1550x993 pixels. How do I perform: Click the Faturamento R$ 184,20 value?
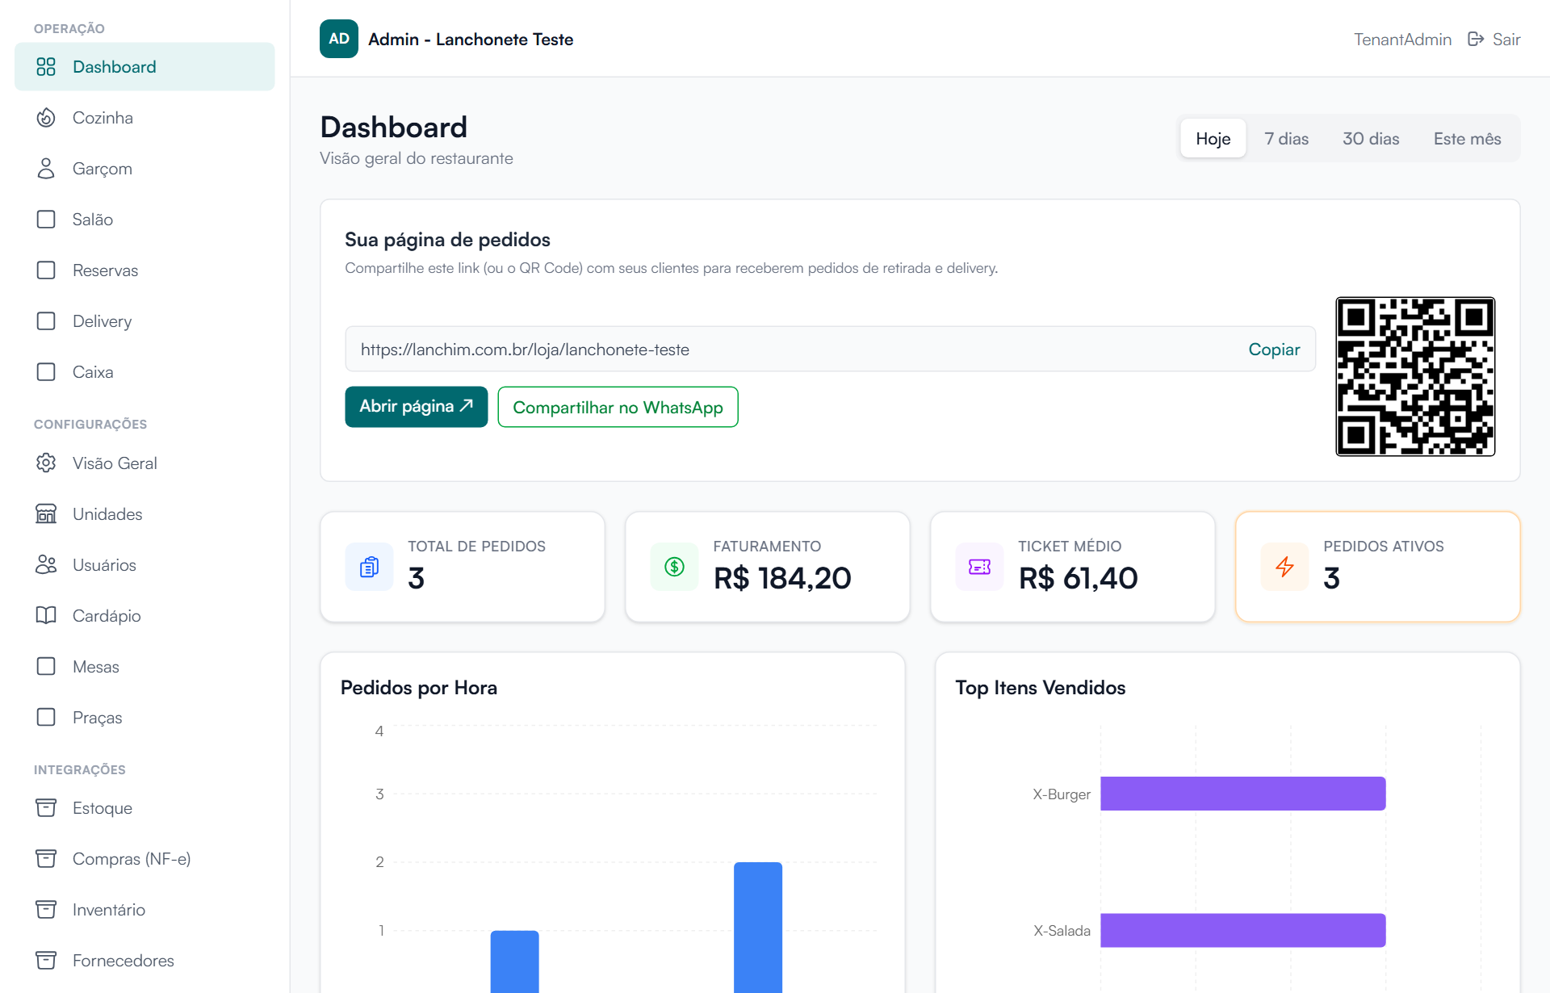[x=782, y=578]
